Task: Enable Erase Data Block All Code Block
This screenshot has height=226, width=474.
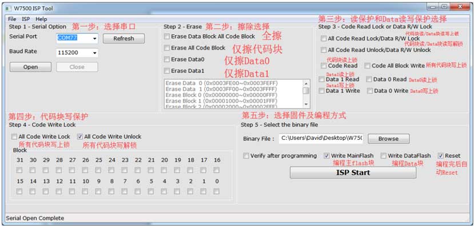Action: pyautogui.click(x=167, y=37)
